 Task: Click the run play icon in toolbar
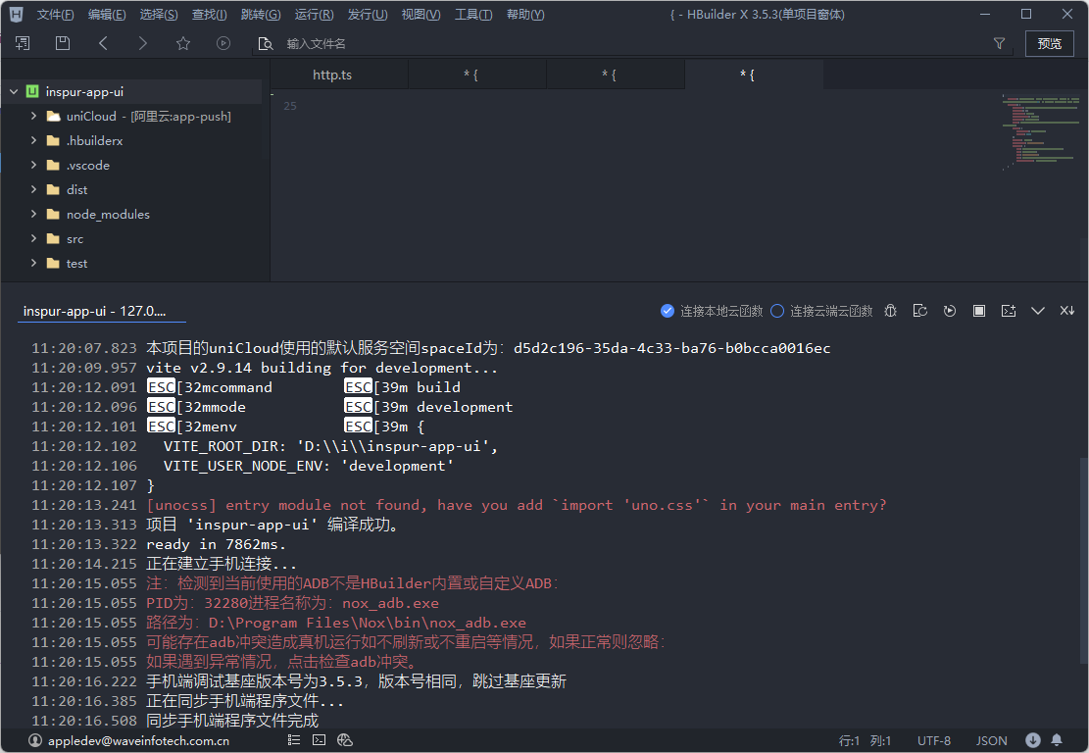pos(223,43)
